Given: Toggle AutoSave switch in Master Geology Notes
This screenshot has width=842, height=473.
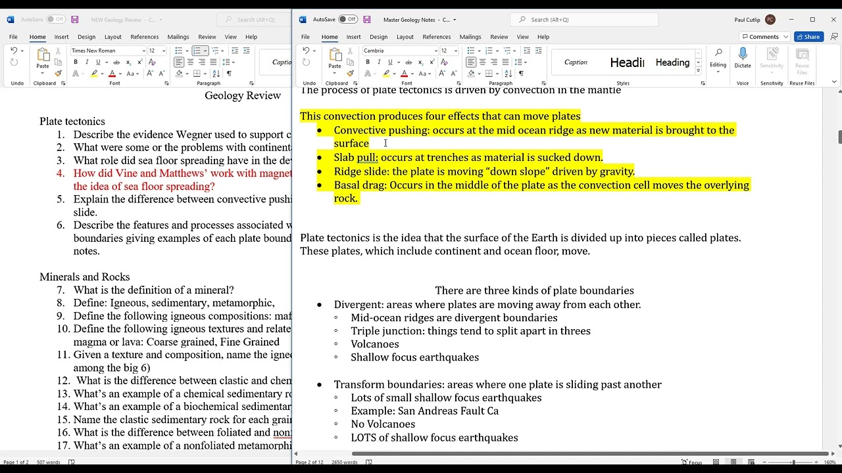Looking at the screenshot, I should coord(347,19).
